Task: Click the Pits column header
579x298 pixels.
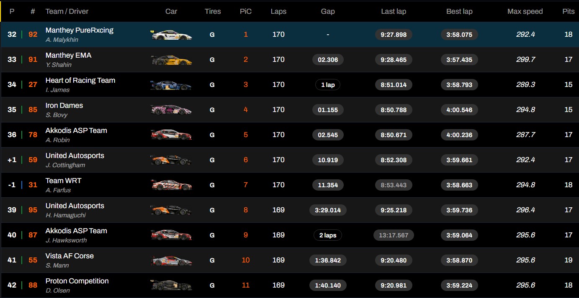Action: (x=569, y=11)
